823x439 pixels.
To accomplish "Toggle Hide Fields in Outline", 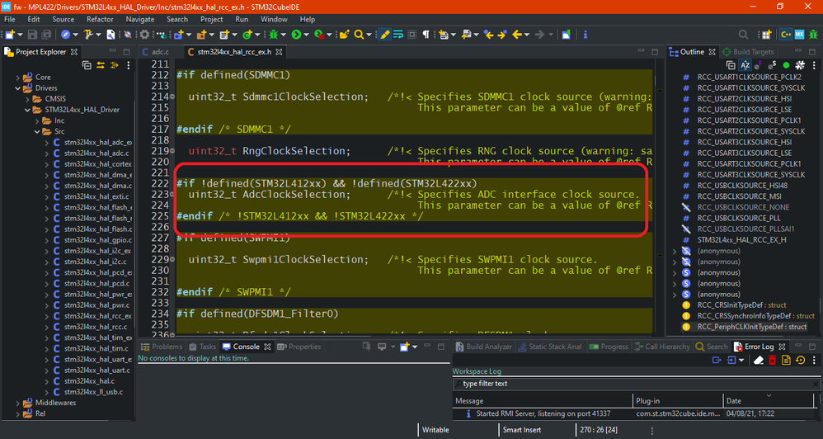I will coord(759,65).
